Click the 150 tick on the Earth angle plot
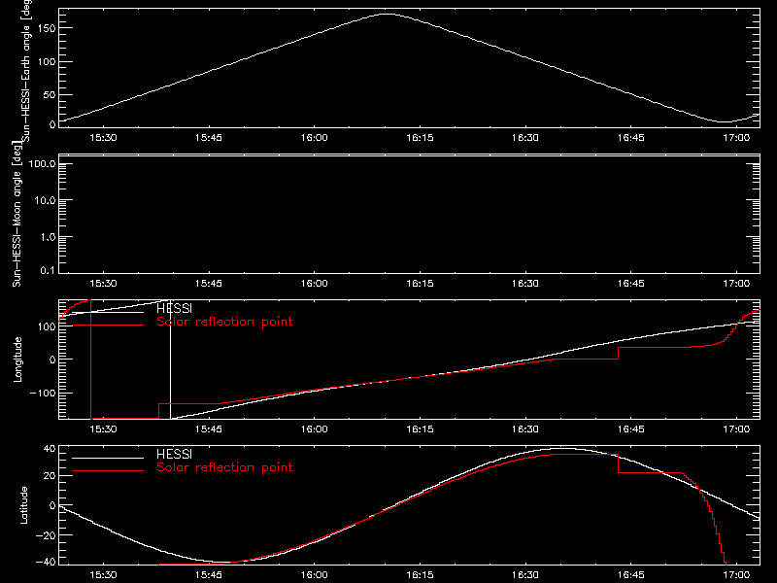Screen dimensions: 777x583 tap(46, 28)
